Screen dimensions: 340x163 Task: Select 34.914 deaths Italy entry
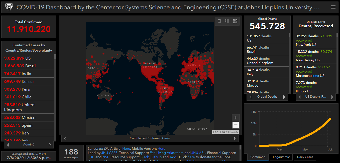click(267, 72)
